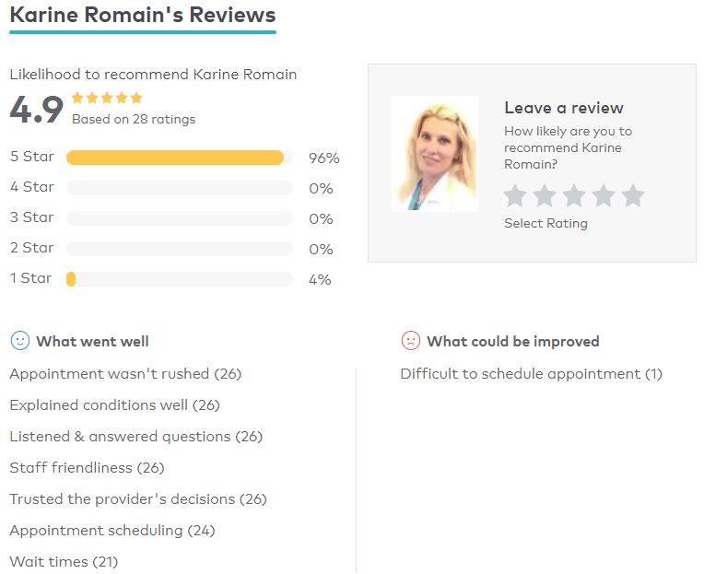Click Difficult to schedule appointment (1)
Screen dimensions: 704x574
(x=532, y=374)
